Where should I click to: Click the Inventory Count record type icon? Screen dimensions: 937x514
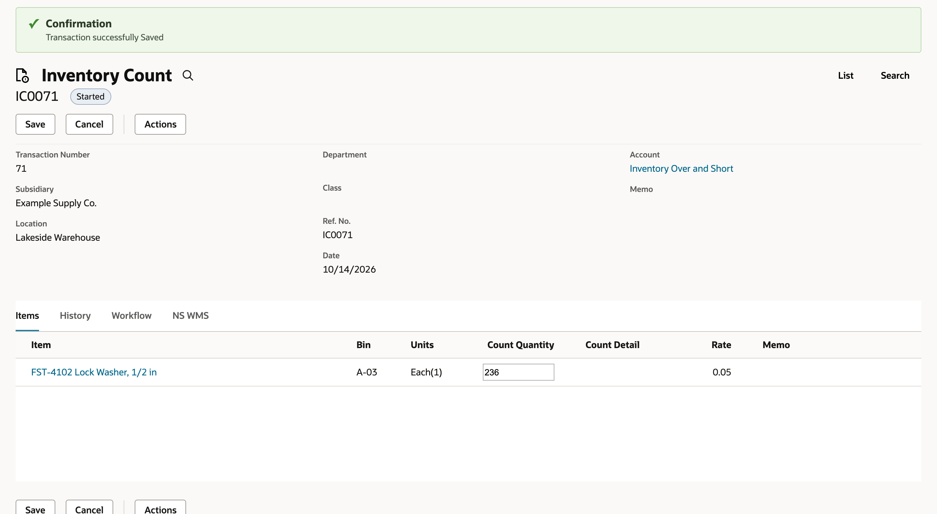click(22, 75)
